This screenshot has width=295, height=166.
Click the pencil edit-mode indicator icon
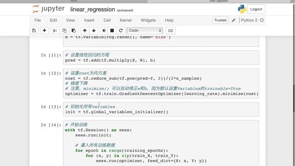[x=234, y=20]
